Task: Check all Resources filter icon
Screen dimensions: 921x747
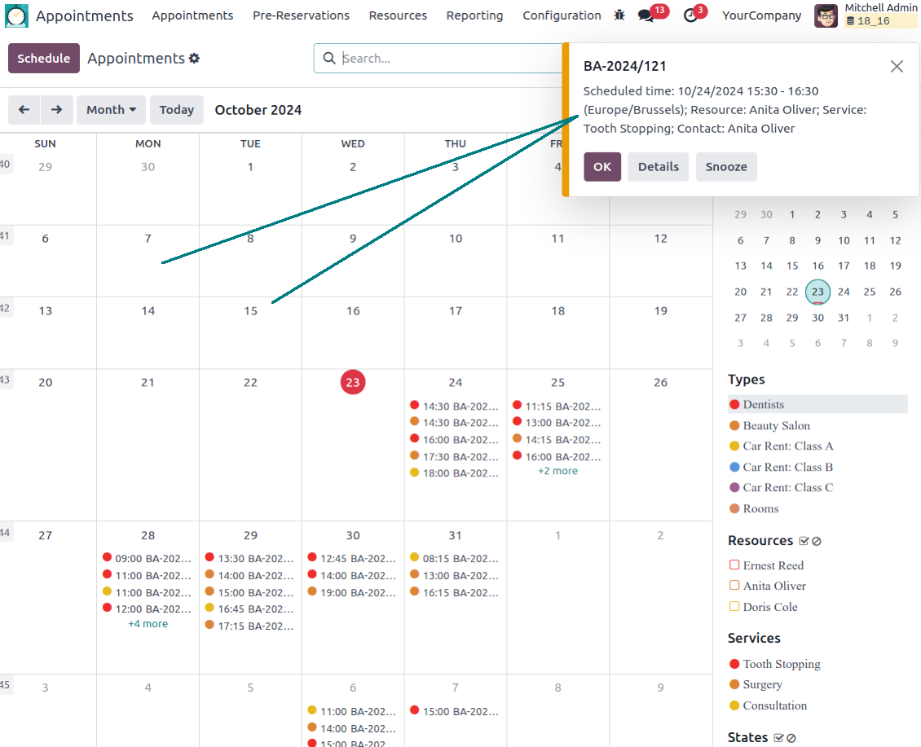Action: [x=804, y=541]
